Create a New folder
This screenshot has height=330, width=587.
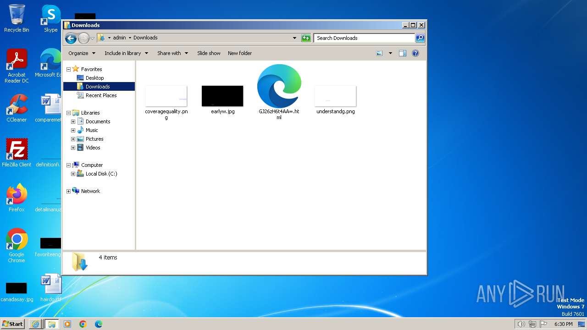(x=240, y=53)
